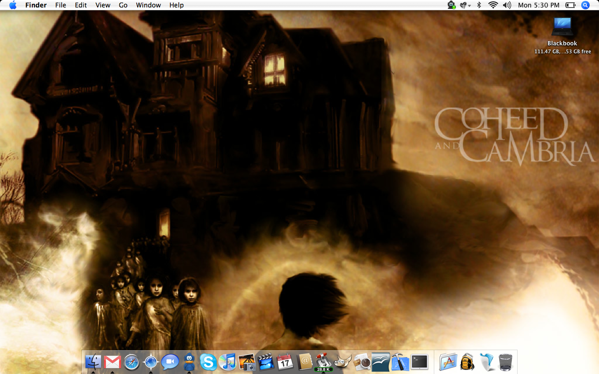Screen dimensions: 599x374
Task: Open the Trash in the Dock
Action: pyautogui.click(x=505, y=362)
